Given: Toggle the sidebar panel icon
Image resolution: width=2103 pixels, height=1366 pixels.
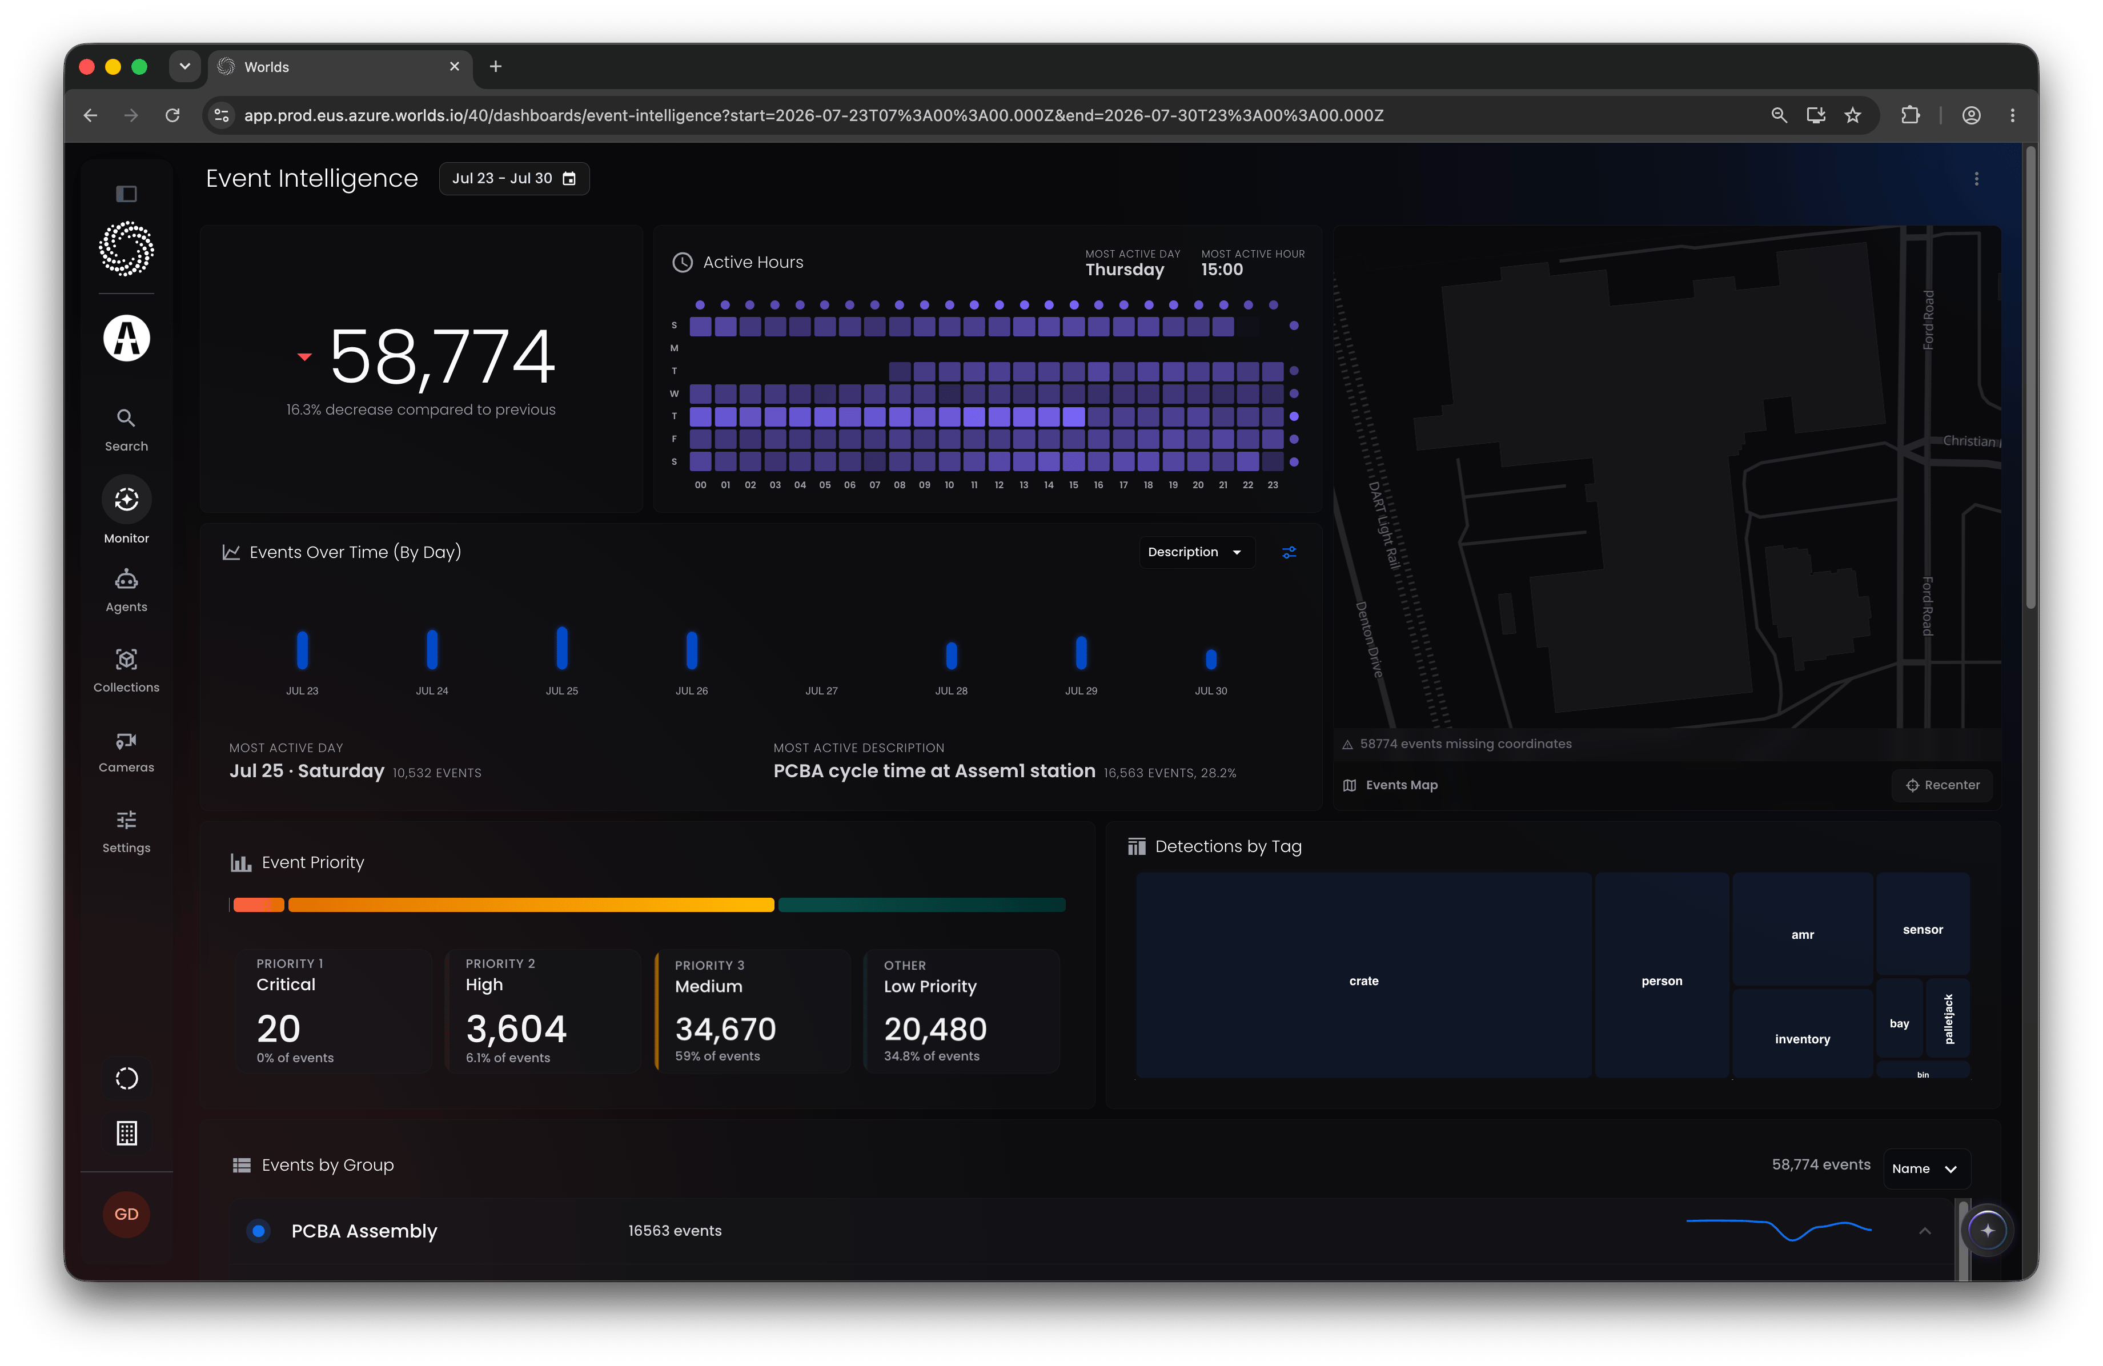Looking at the screenshot, I should click(126, 194).
